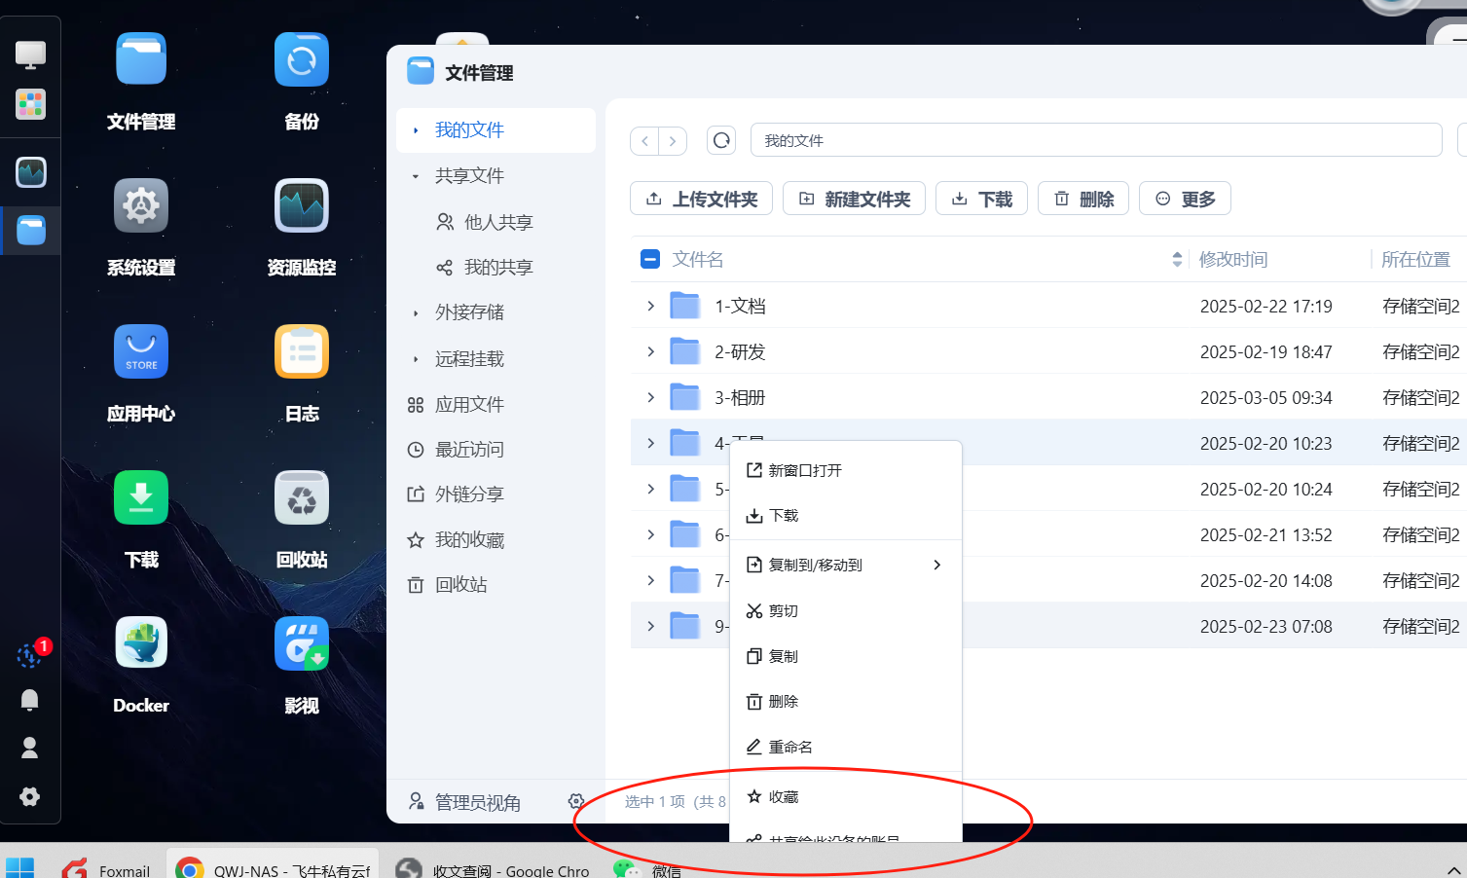Open the 日志 log app icon

pyautogui.click(x=302, y=351)
